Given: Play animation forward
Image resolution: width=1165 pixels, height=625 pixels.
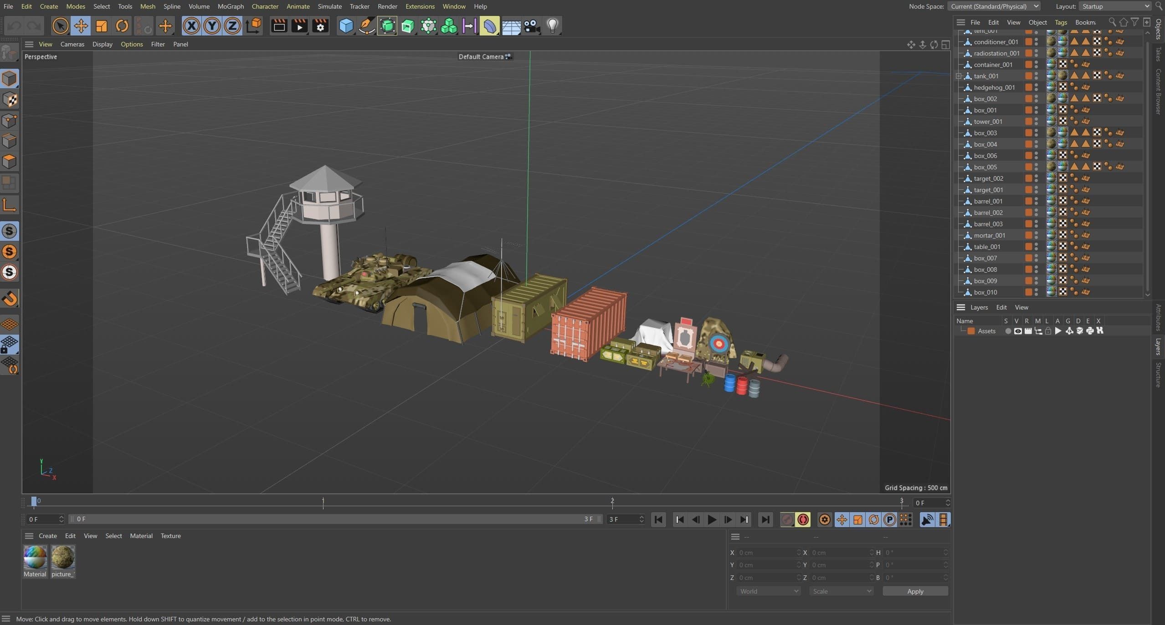Looking at the screenshot, I should [712, 519].
